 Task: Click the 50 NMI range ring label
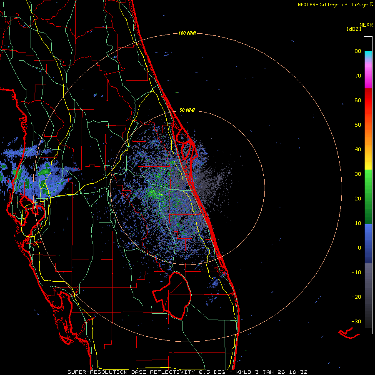click(187, 110)
